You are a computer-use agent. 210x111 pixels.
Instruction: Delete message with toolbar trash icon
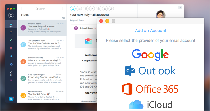pyautogui.click(x=99, y=9)
